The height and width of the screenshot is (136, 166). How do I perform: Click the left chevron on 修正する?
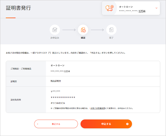(x=38, y=124)
